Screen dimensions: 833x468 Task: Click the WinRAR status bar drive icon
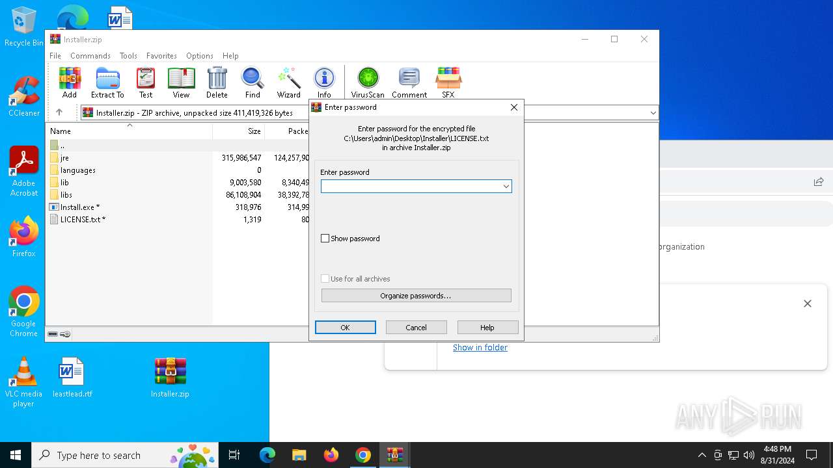(53, 334)
